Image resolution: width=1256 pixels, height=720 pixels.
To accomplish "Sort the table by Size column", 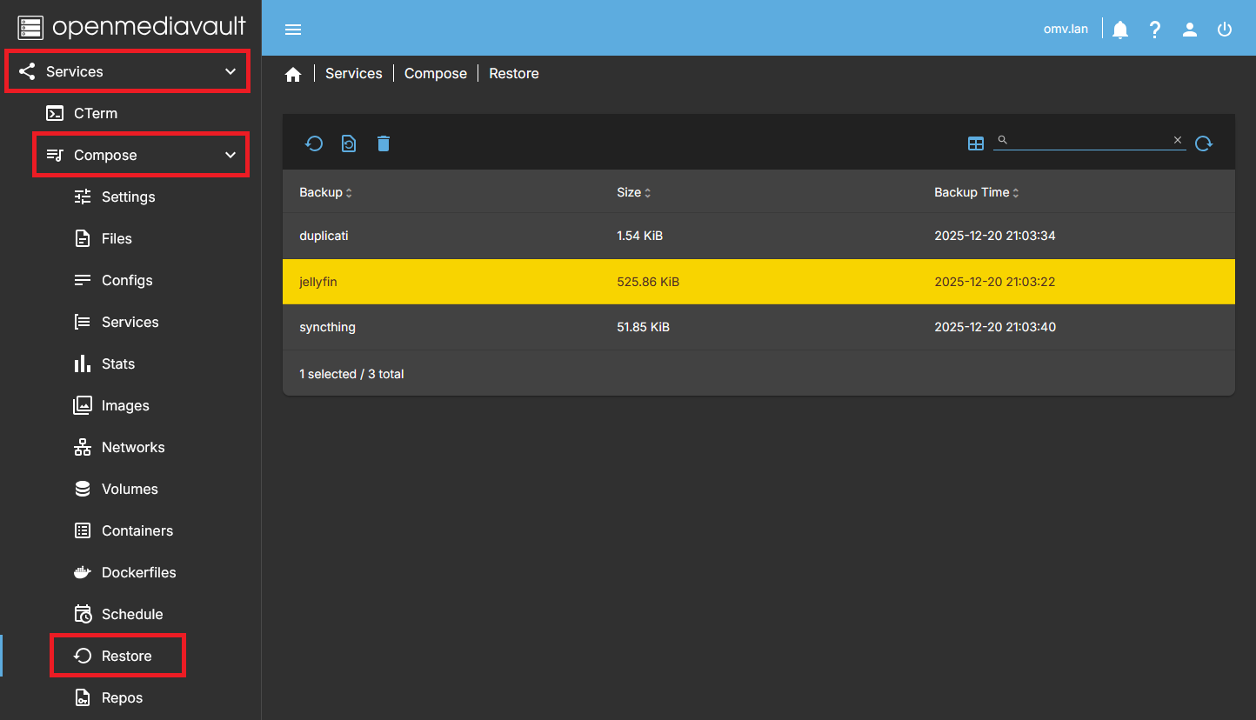I will [x=633, y=192].
